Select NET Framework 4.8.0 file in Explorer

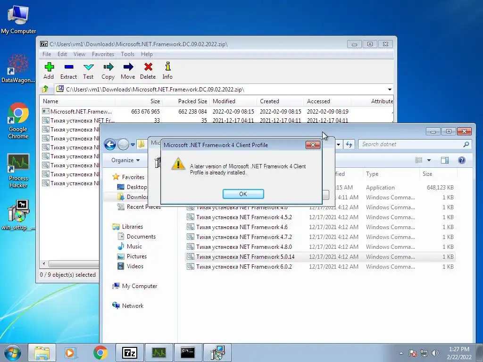(320, 247)
